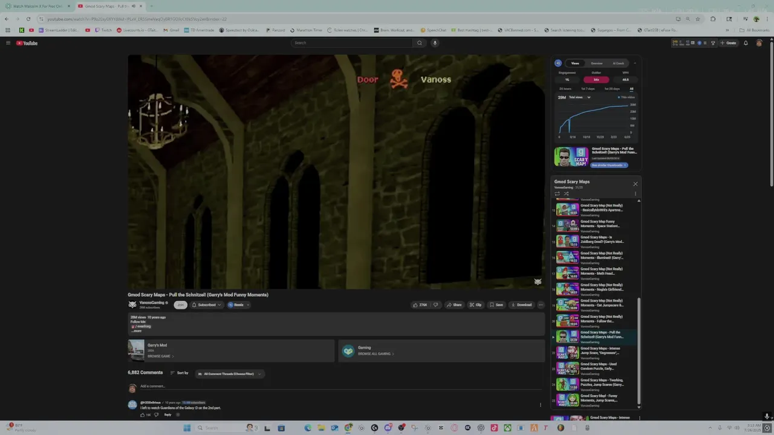Open All Bookmarks folder

click(754, 30)
